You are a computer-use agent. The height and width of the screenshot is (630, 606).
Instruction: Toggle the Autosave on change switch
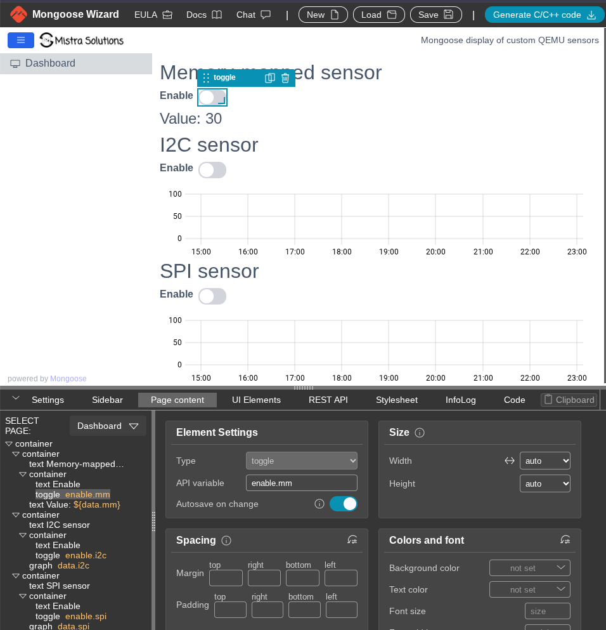(x=343, y=504)
